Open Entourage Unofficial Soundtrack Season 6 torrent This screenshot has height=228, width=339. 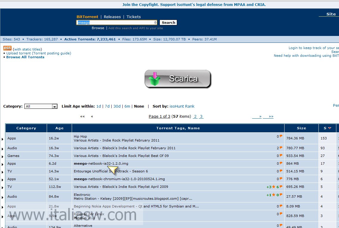coord(111,171)
